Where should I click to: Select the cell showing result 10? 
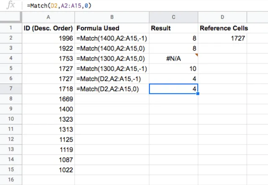pos(173,68)
